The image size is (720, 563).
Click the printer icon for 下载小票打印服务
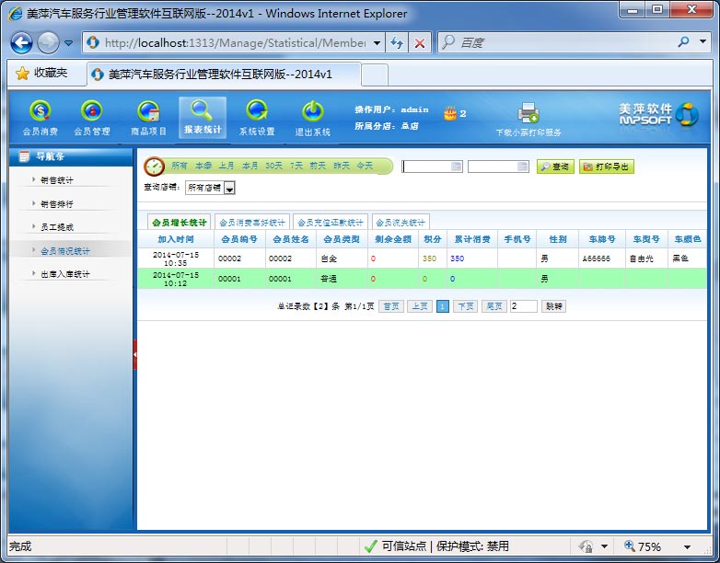click(x=528, y=113)
